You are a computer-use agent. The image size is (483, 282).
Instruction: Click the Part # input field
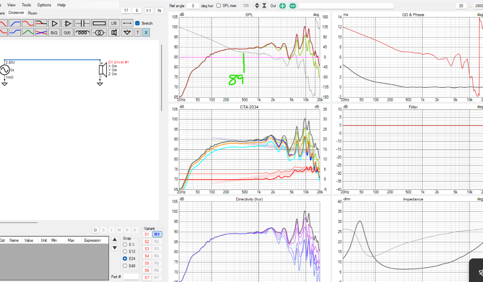(131, 277)
